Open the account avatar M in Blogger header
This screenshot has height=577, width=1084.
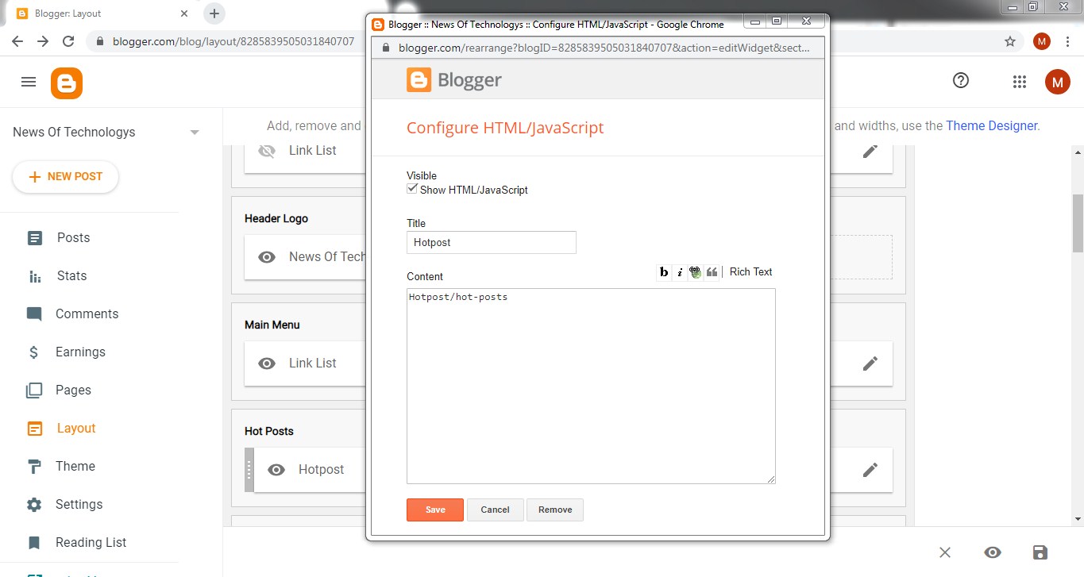click(x=1058, y=82)
